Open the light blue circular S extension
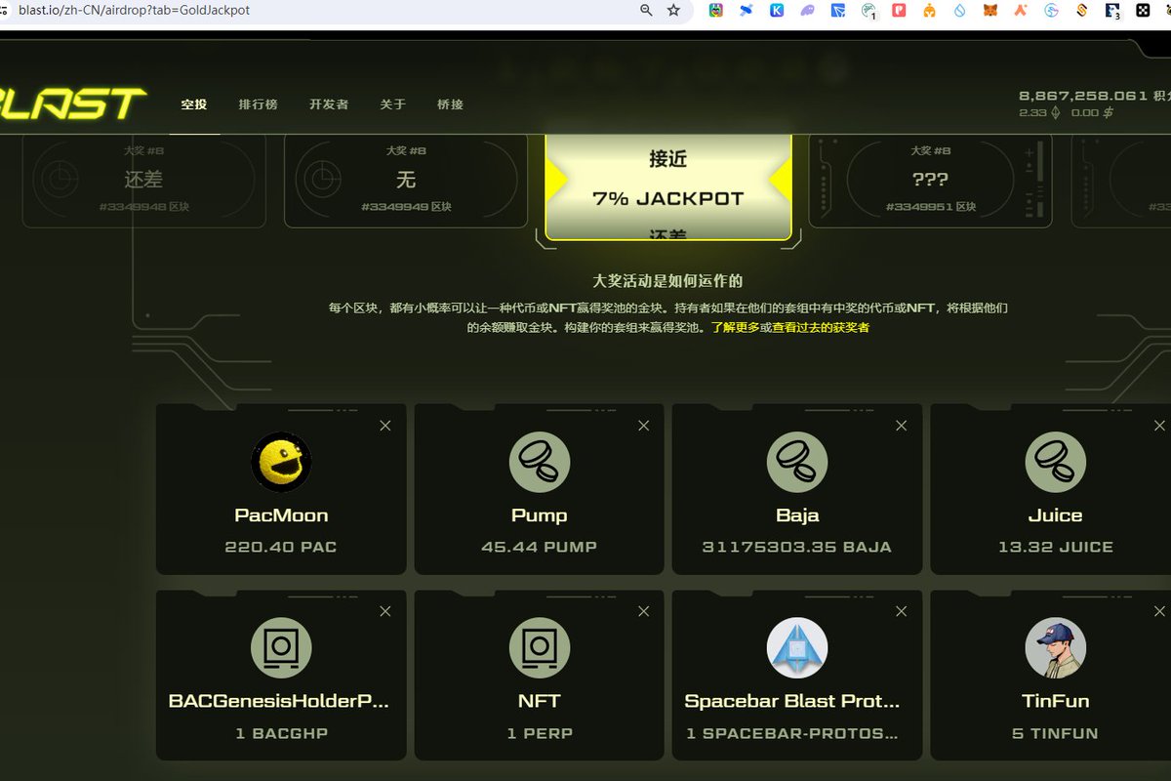Image resolution: width=1171 pixels, height=781 pixels. [x=1051, y=11]
